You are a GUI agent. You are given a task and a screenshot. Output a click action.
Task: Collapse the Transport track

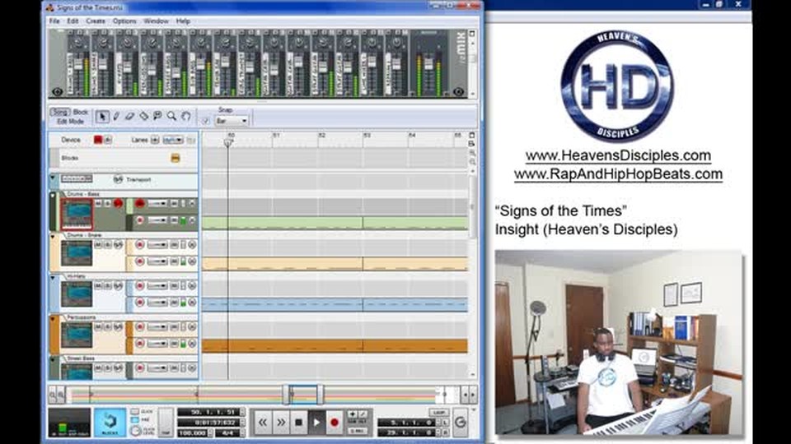click(53, 178)
